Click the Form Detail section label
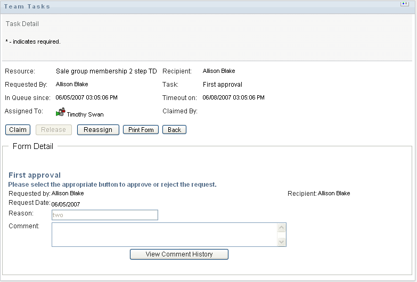 [33, 146]
